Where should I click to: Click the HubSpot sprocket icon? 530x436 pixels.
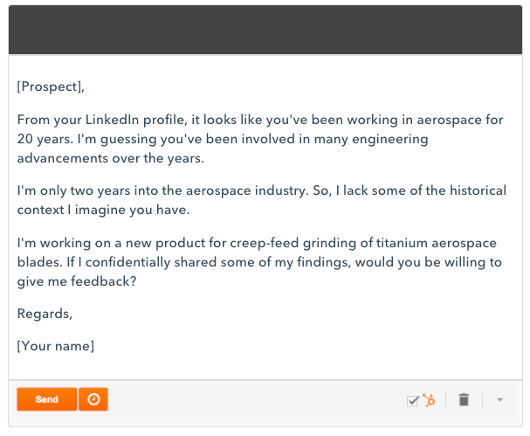tap(429, 400)
